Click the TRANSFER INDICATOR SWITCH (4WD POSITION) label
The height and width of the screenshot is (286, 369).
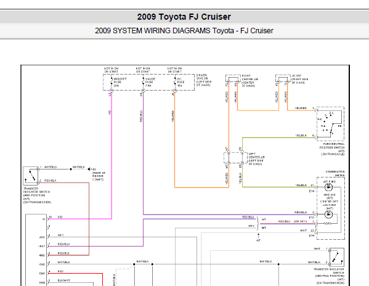[x=37, y=195]
